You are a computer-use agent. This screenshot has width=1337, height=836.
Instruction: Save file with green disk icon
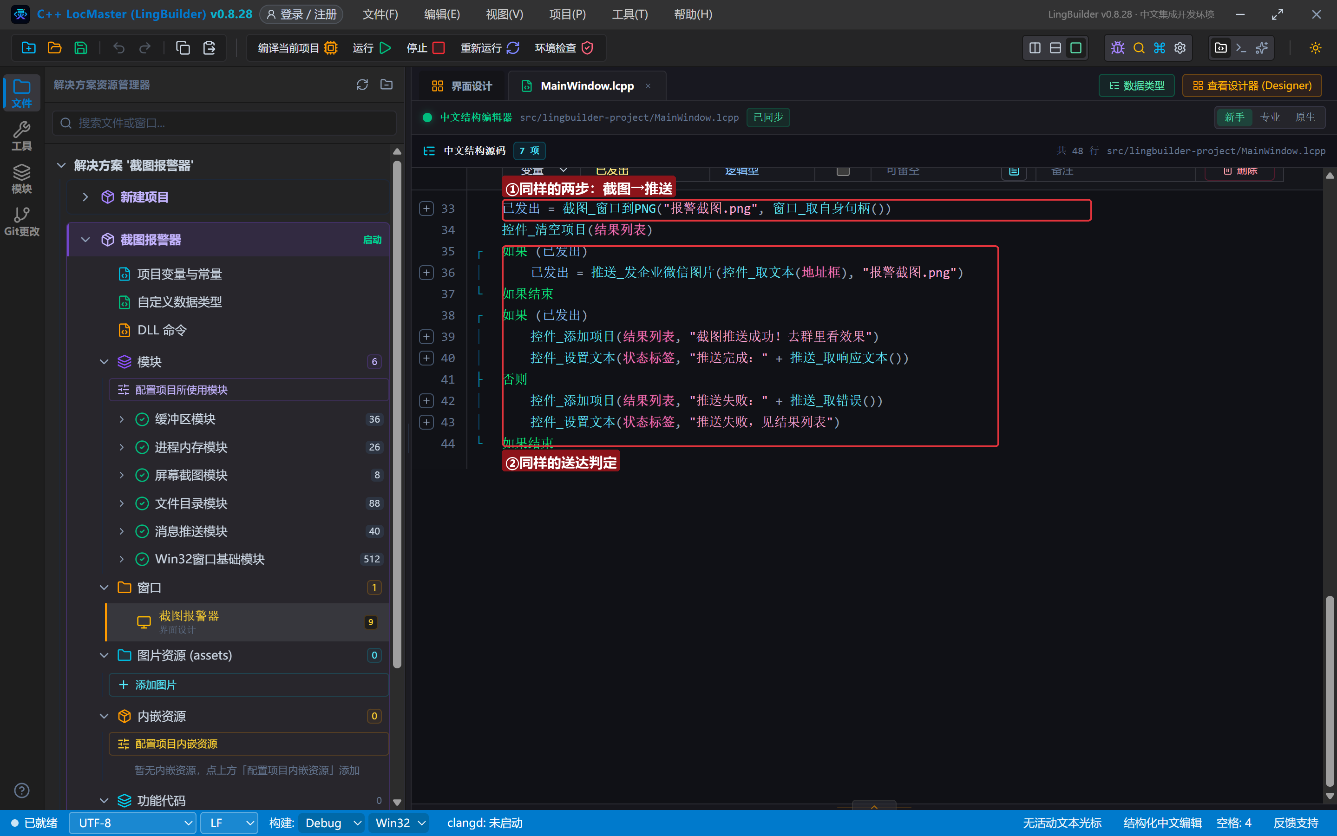pyautogui.click(x=81, y=48)
